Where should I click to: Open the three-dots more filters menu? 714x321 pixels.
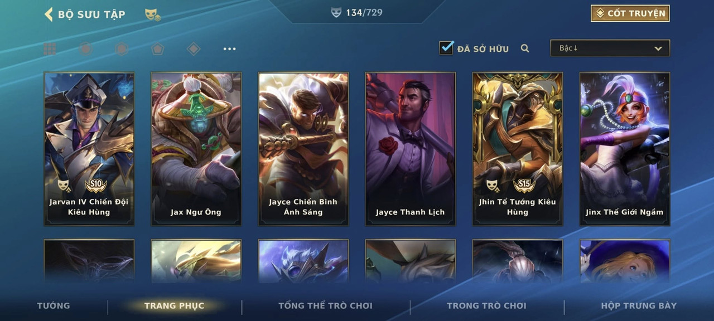pyautogui.click(x=229, y=49)
